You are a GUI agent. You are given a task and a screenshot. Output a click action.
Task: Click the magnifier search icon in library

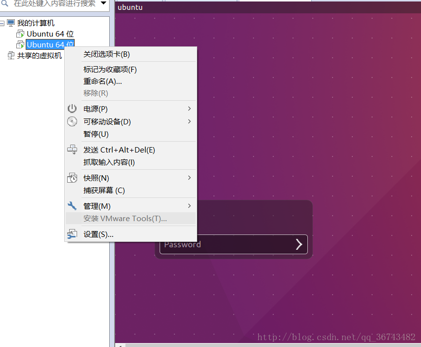point(4,3)
